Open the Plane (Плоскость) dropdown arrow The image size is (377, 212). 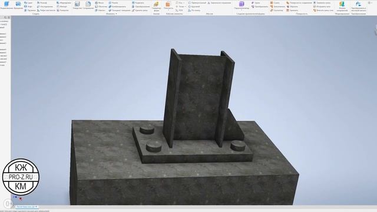click(168, 11)
